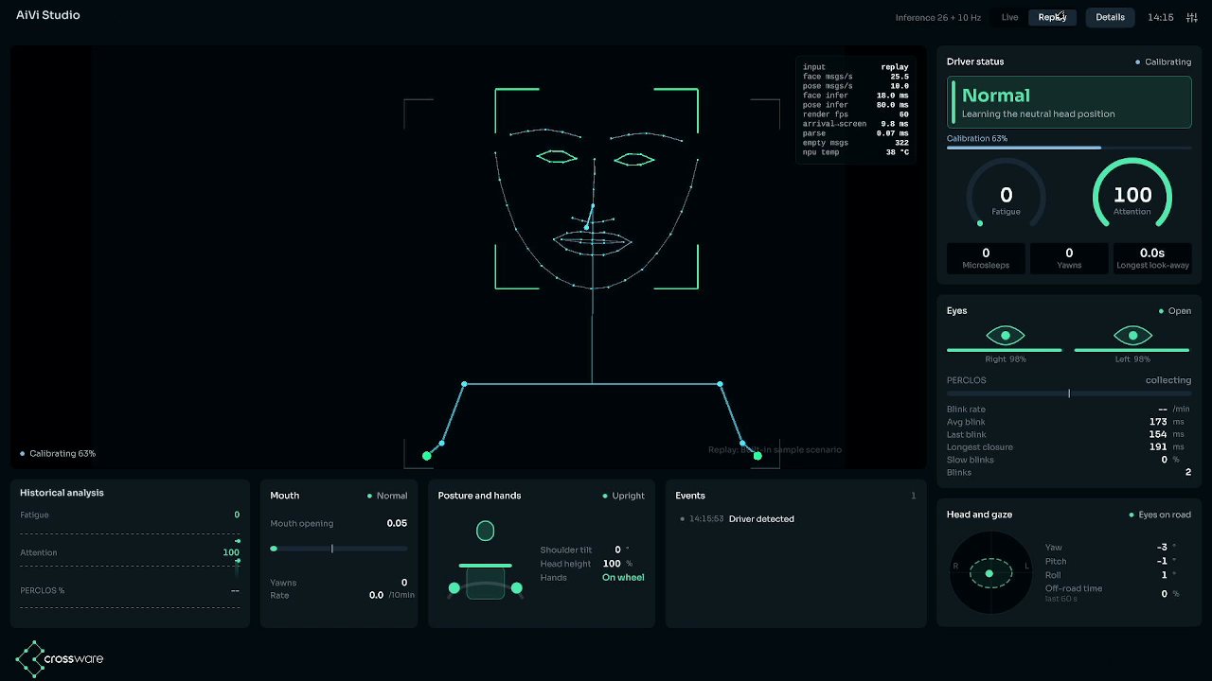Click the Mouth panel Normal status
Screen dimensions: 1212x681
pyautogui.click(x=387, y=496)
